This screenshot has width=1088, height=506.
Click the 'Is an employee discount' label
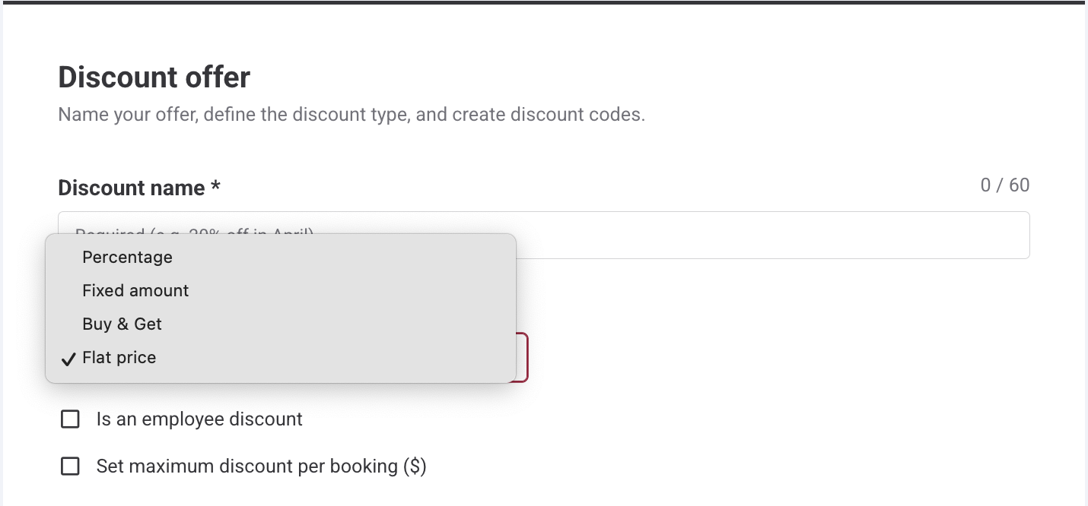(199, 419)
